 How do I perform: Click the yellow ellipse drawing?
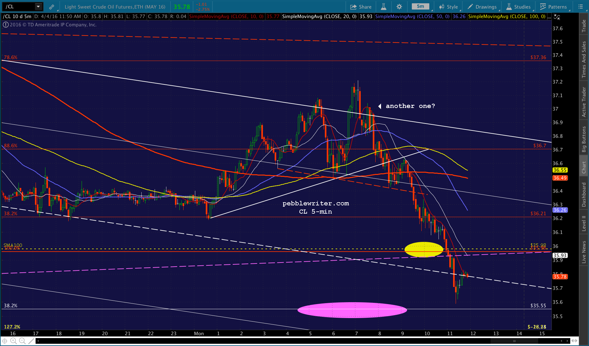(x=424, y=250)
